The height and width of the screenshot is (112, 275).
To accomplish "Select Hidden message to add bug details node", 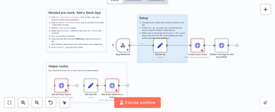I will point(222,45).
